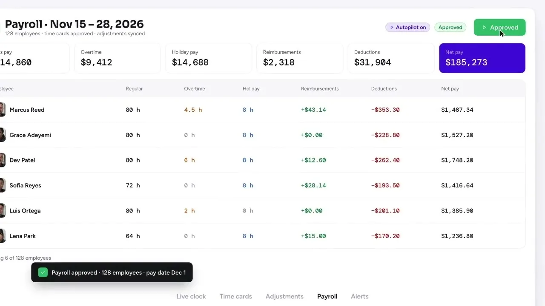Click Marcus Reed's 4.5 h overtime value
Image resolution: width=545 pixels, height=306 pixels.
[x=193, y=110]
